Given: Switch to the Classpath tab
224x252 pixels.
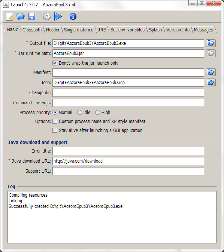Looking at the screenshot, I should point(32,30).
